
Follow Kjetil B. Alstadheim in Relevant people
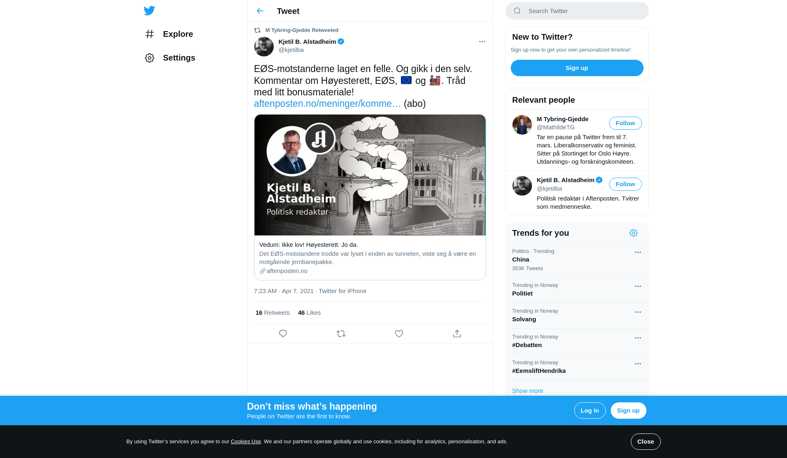click(x=625, y=184)
